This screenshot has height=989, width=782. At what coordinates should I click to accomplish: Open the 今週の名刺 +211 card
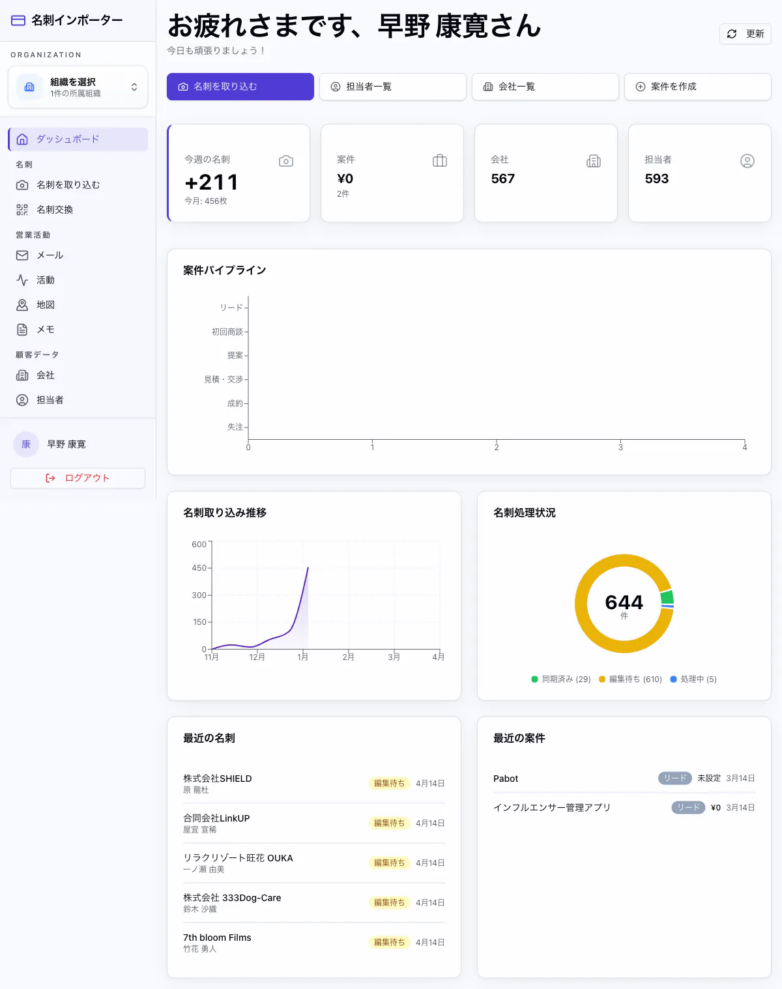pos(239,173)
